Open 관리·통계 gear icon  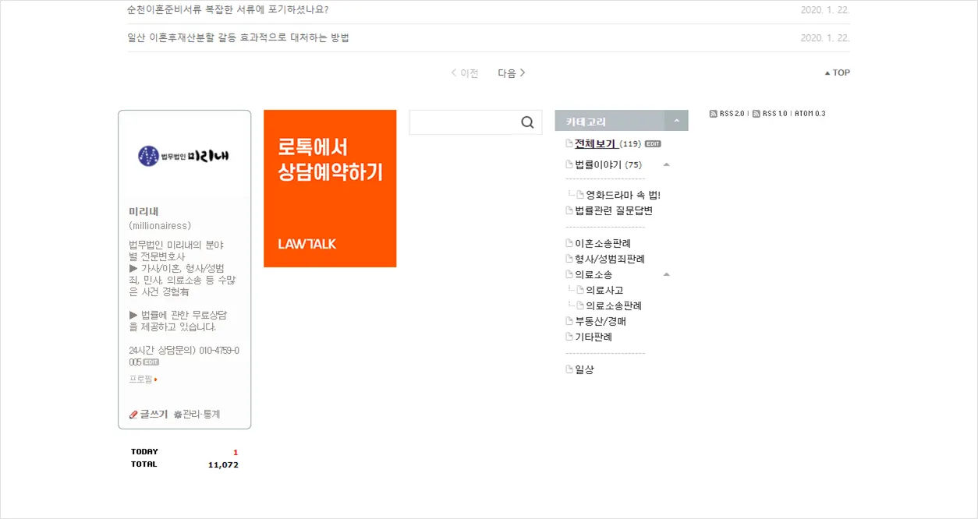(177, 415)
